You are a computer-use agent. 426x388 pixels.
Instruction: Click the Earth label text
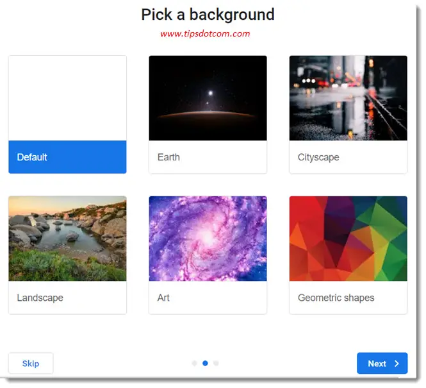point(168,157)
